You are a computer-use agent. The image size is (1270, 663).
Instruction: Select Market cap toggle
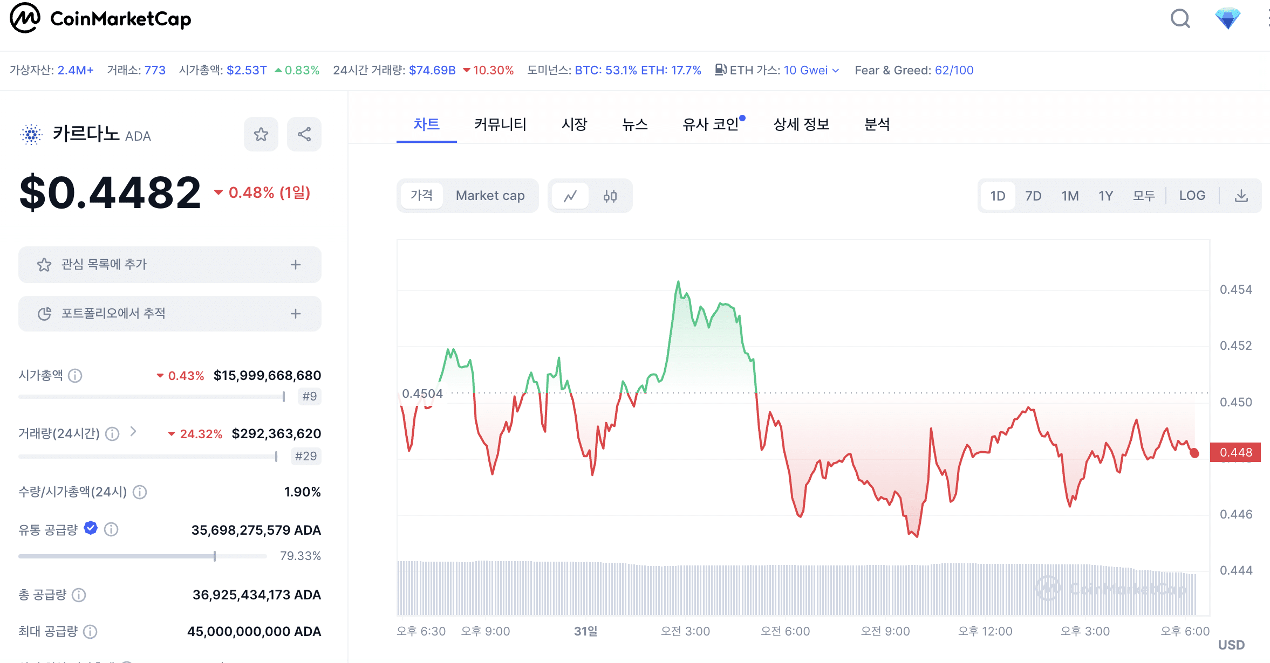(490, 196)
